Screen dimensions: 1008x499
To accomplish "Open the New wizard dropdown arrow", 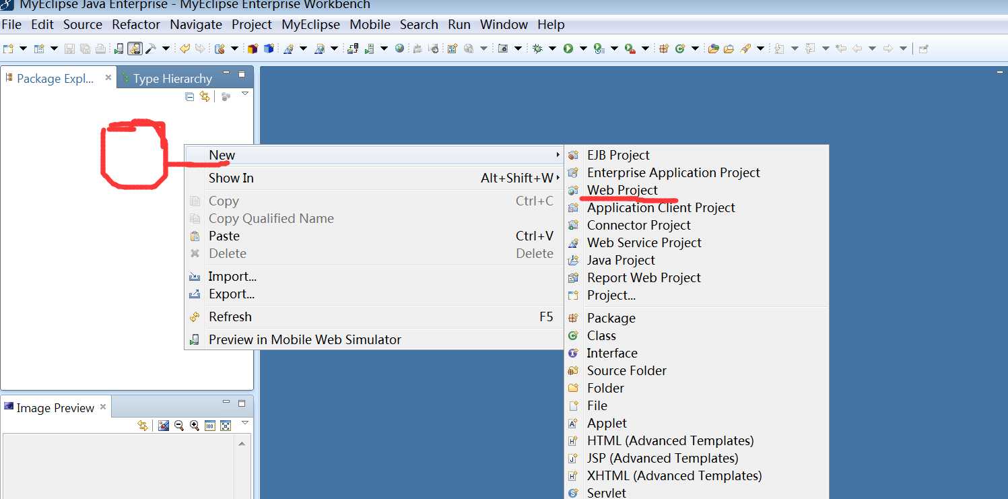I will coord(23,48).
